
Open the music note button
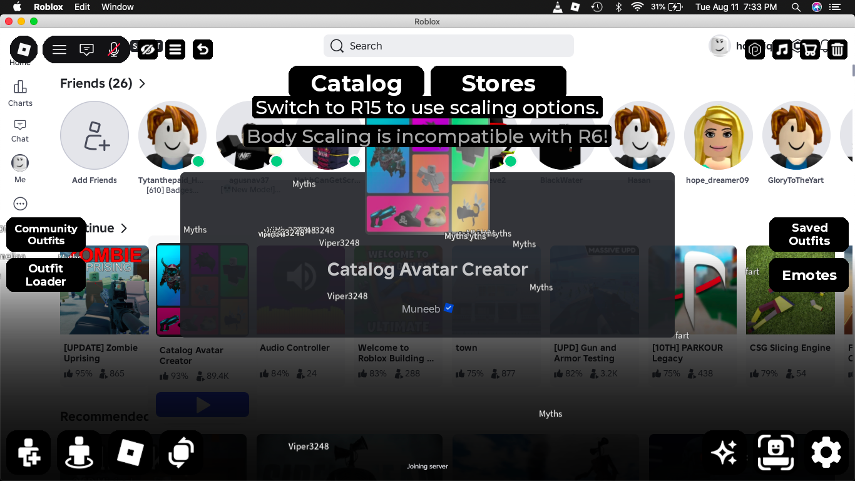[782, 49]
